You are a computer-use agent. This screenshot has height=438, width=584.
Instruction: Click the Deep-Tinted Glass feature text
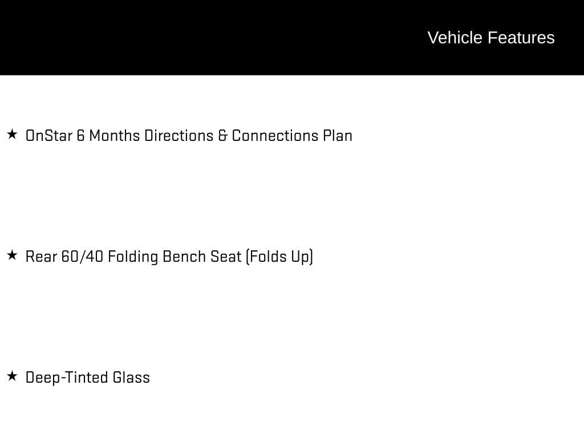tap(87, 378)
